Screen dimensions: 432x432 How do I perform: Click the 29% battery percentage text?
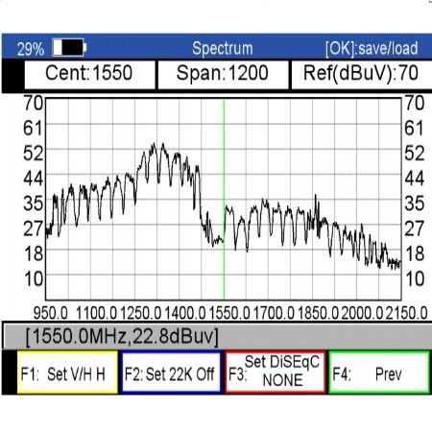[x=31, y=49]
